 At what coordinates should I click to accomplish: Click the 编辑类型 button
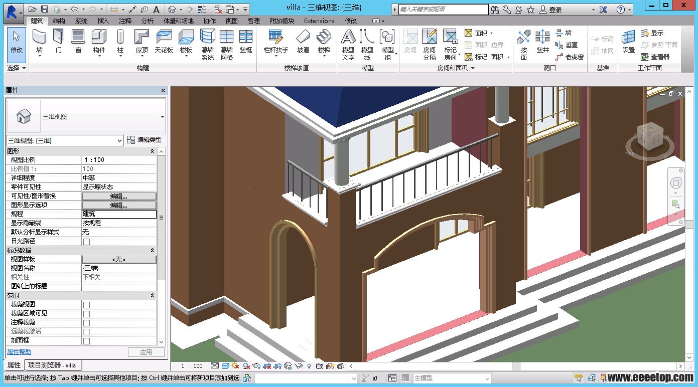pos(145,140)
